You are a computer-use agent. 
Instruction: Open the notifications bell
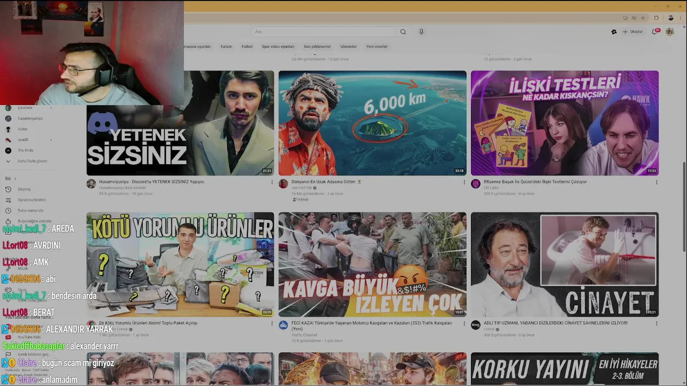point(655,32)
